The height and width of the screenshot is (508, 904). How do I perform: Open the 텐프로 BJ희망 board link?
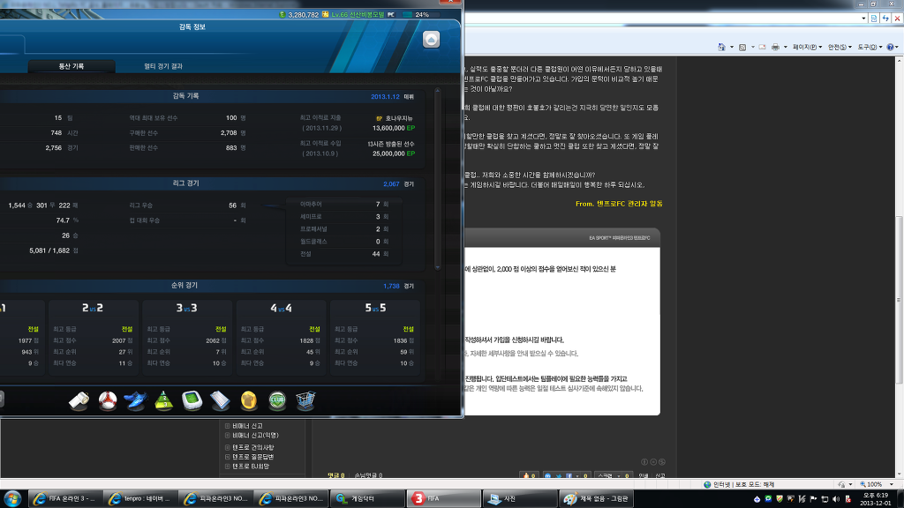click(251, 467)
